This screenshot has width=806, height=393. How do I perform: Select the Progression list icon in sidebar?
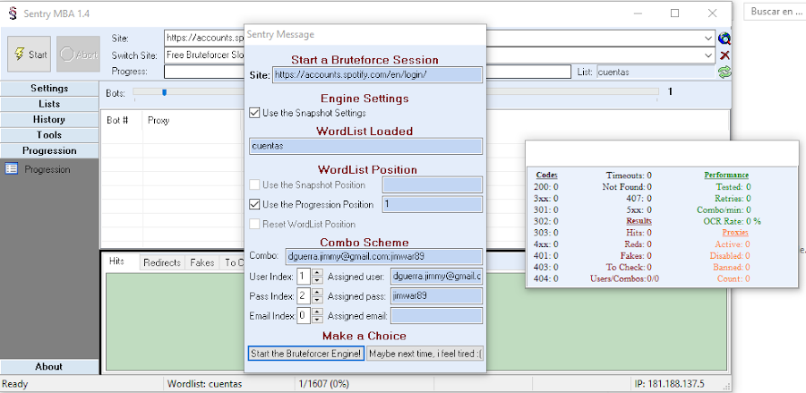12,169
